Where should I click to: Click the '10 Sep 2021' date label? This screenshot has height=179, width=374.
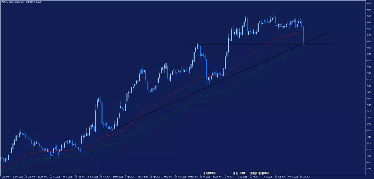point(305,177)
